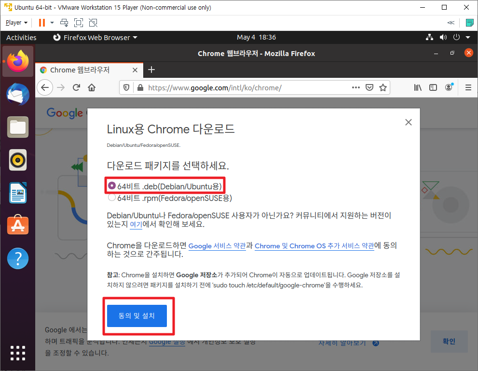Go back with Firefox back arrow
This screenshot has height=371, width=478.
coord(45,87)
